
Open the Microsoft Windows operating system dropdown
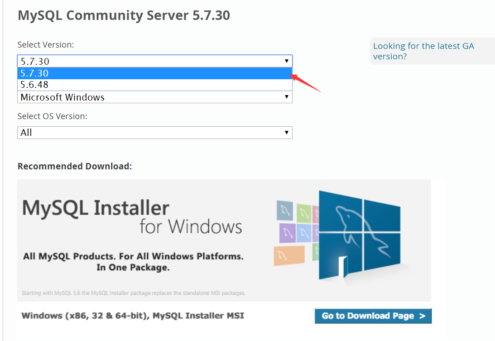point(155,97)
